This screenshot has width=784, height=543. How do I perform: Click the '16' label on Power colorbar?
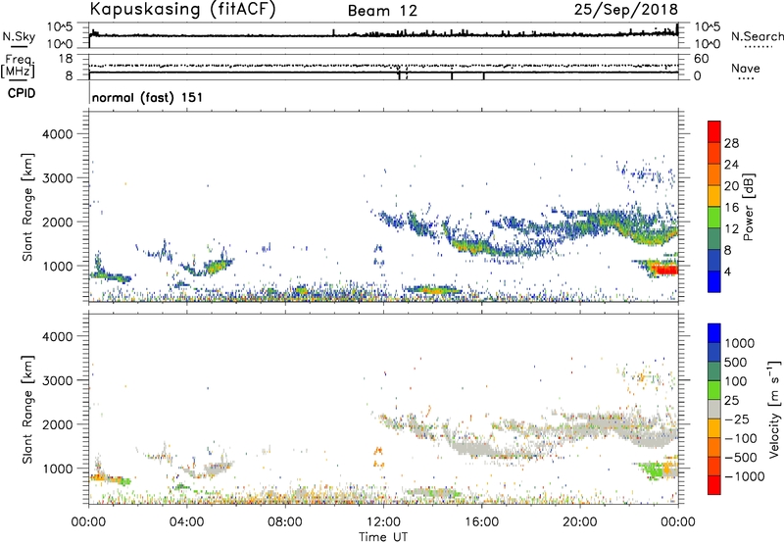(x=731, y=207)
